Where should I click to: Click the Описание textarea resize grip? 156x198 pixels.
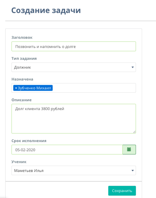coord(134,132)
